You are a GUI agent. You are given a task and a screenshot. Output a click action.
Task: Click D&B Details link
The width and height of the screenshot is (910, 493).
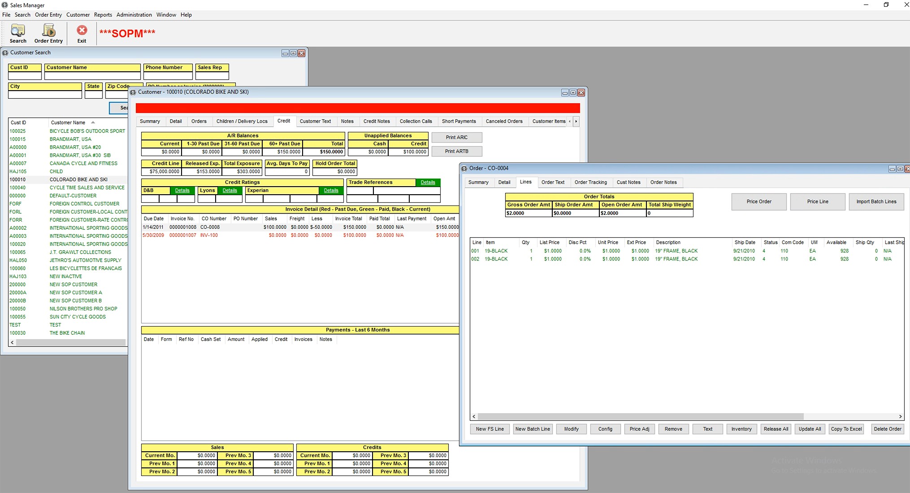point(182,191)
